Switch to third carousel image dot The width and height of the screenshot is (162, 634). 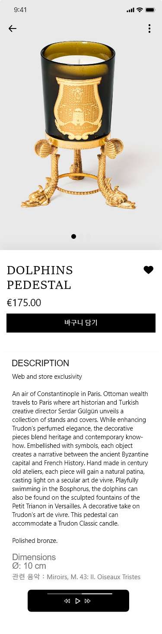[x=89, y=236]
